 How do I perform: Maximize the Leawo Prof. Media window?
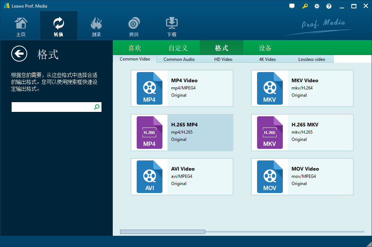(354, 6)
